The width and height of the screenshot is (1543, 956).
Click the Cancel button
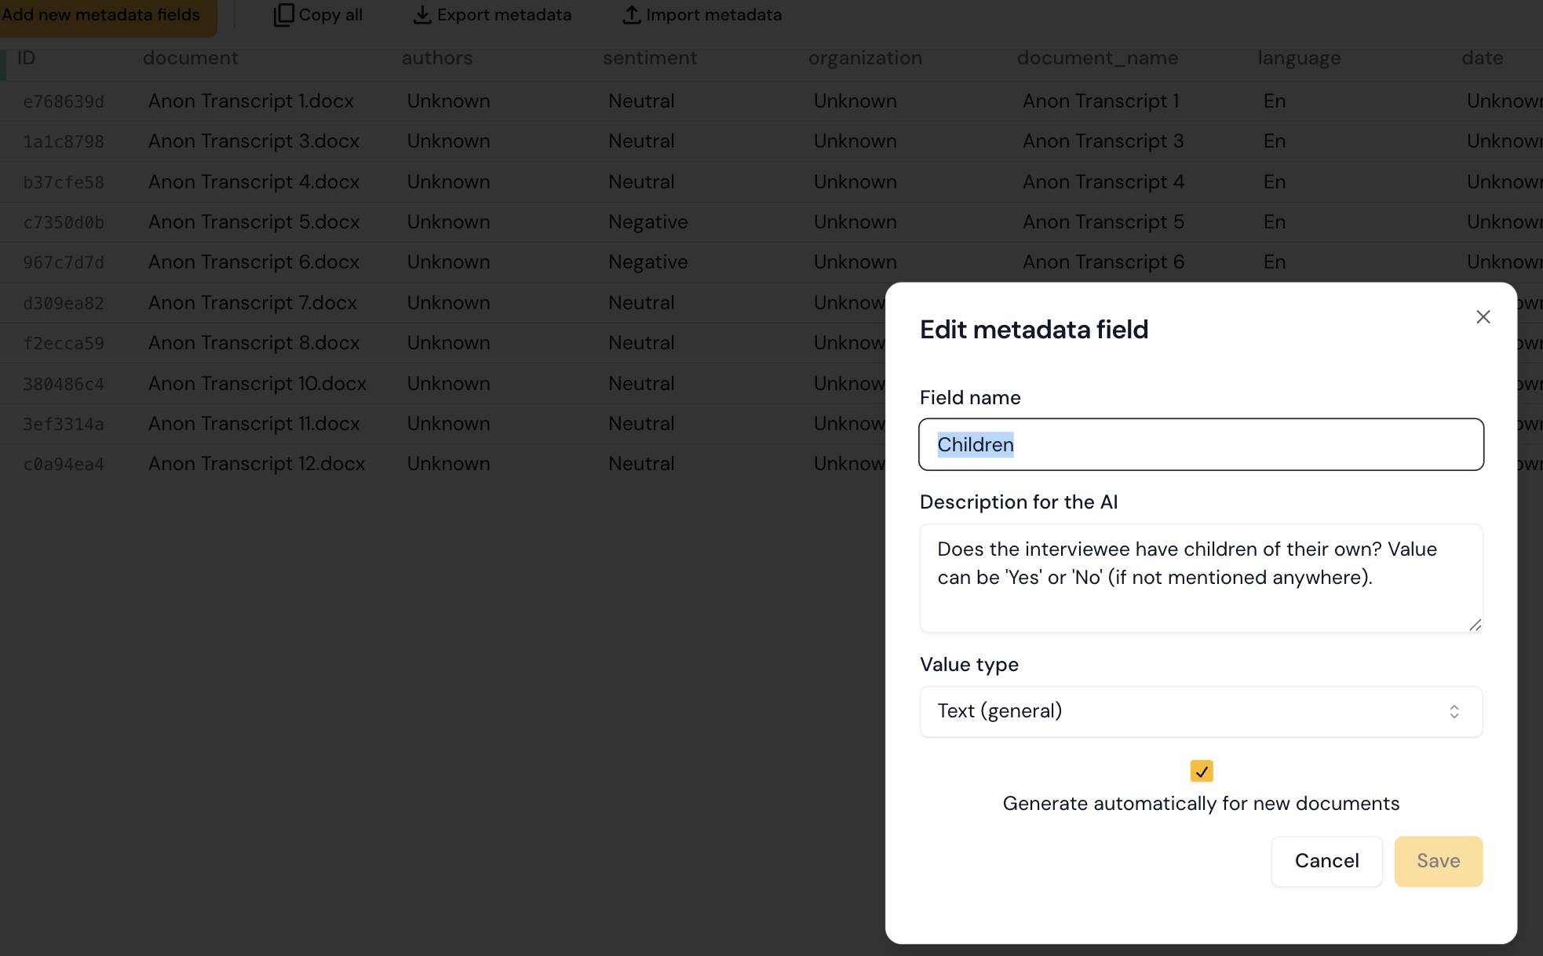(1326, 861)
